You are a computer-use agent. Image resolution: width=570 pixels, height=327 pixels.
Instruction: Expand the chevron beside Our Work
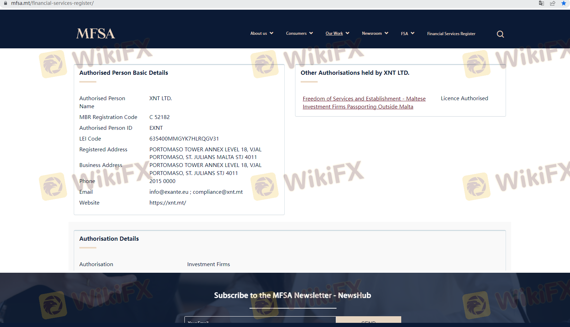coord(347,33)
